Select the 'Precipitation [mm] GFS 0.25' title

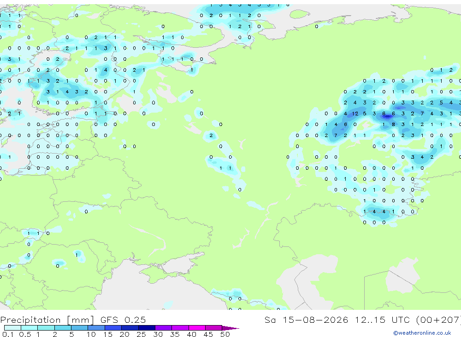pos(73,320)
